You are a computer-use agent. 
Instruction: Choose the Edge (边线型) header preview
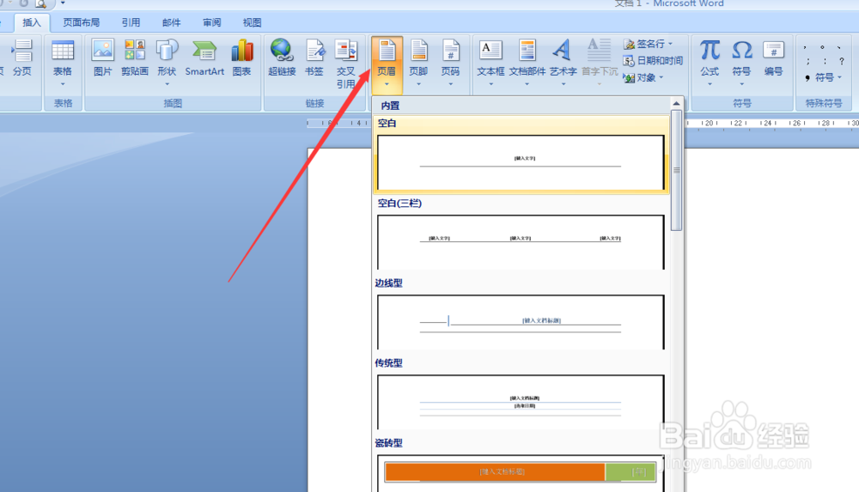coord(521,322)
